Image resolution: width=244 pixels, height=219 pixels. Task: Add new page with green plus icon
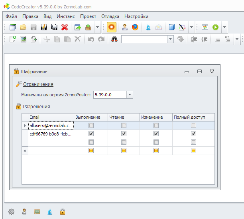[x=13, y=39]
